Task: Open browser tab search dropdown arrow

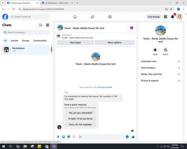Action: 3,3
